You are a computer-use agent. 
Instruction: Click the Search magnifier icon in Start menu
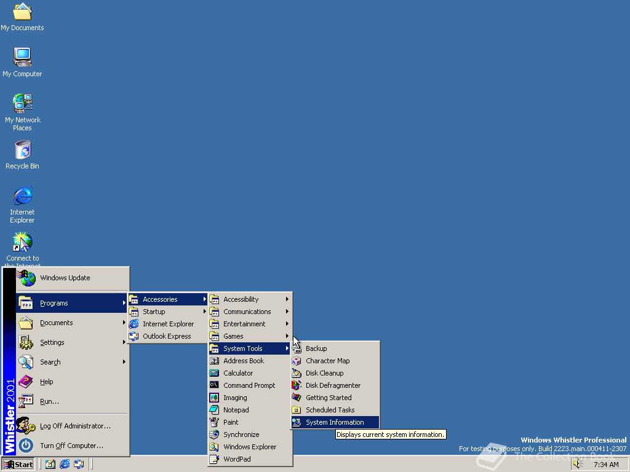[26, 362]
